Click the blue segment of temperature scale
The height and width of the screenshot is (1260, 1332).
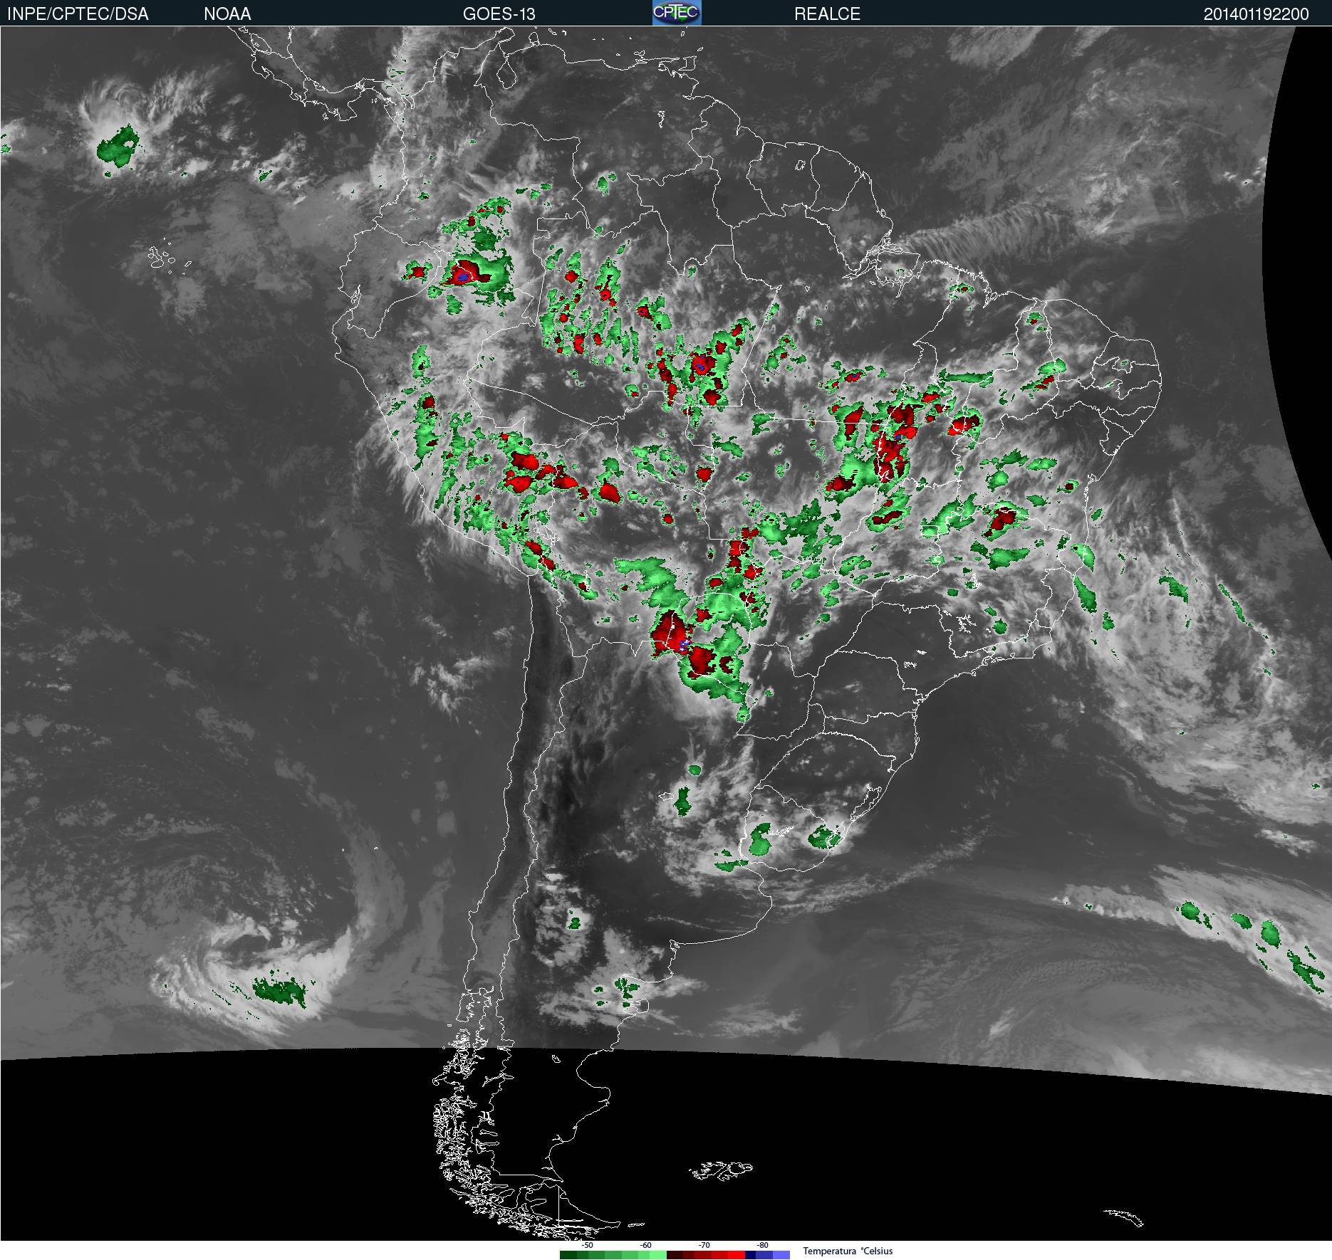(x=768, y=1255)
